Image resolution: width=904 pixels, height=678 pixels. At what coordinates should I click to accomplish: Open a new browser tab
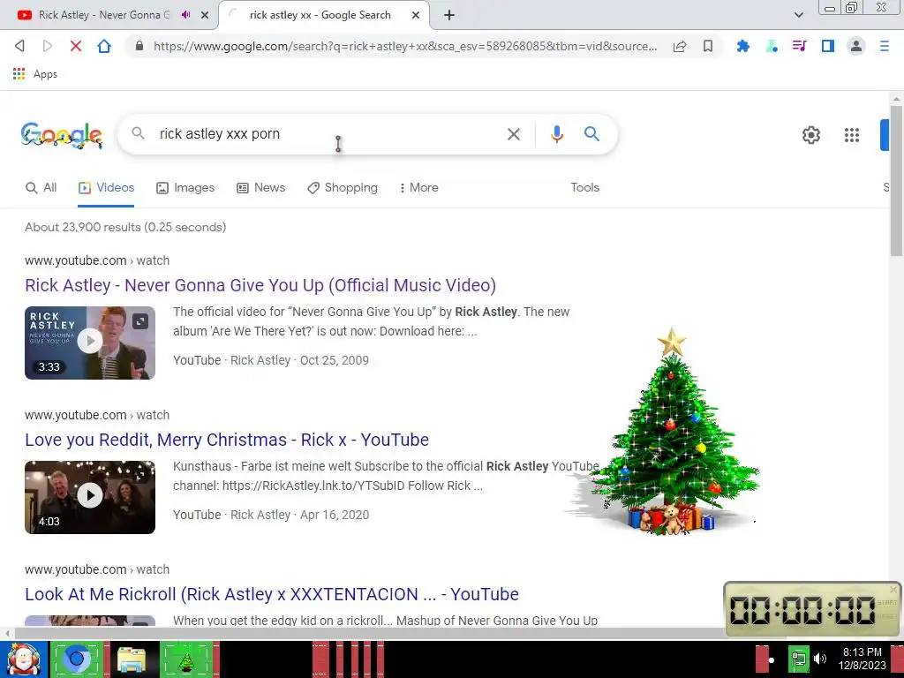pos(449,15)
